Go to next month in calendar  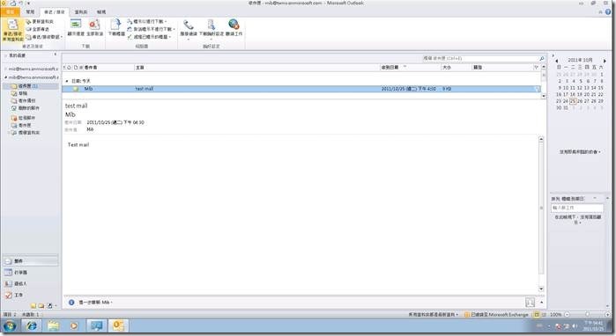pyautogui.click(x=605, y=61)
